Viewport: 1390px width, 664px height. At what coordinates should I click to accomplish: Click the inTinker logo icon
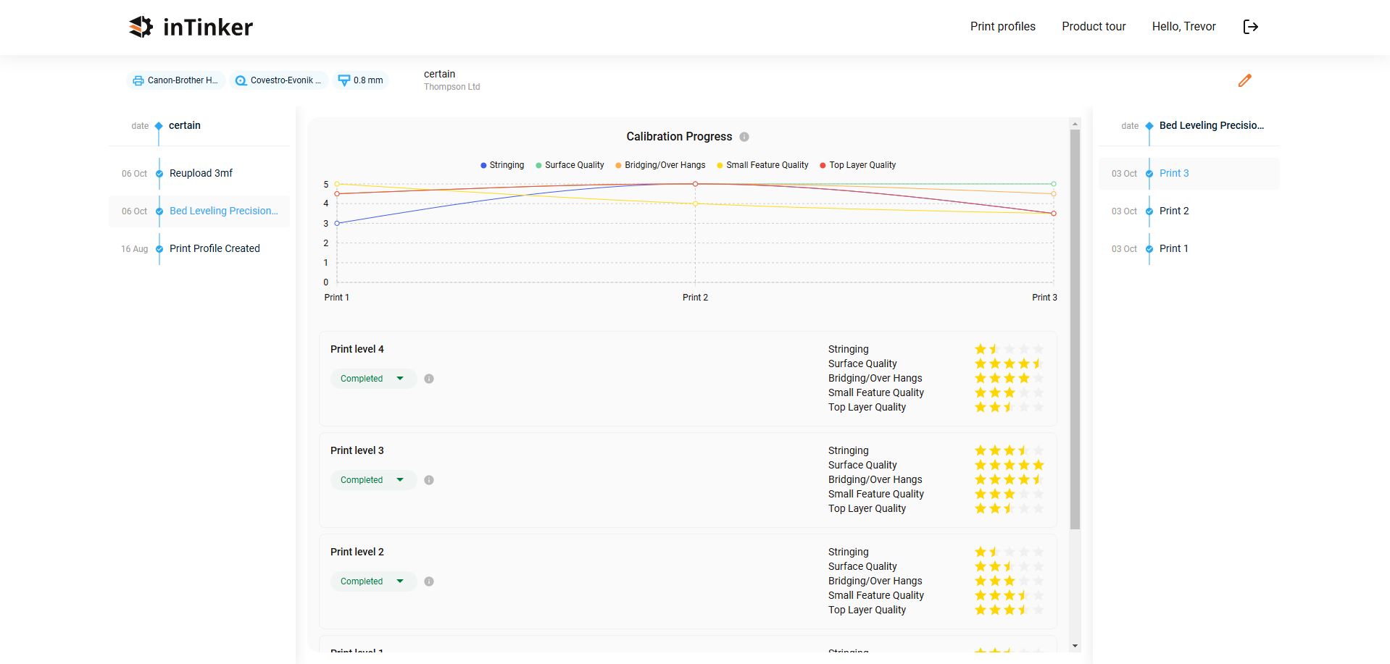coord(141,27)
